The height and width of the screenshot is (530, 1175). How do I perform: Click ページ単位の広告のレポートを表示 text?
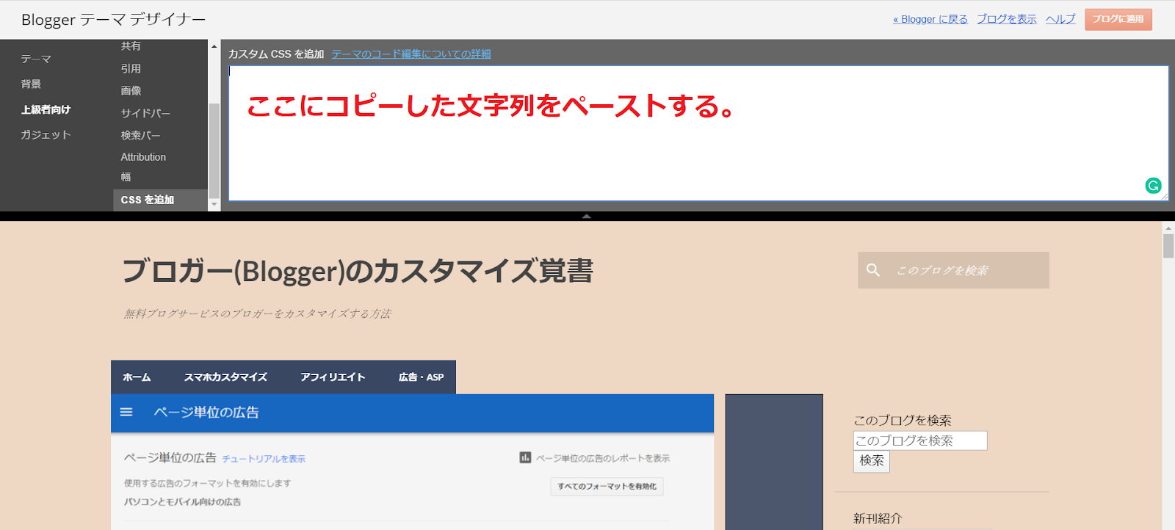(602, 458)
